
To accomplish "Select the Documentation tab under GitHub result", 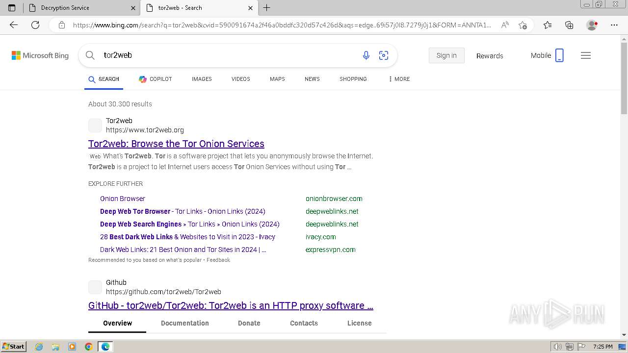I will (x=185, y=323).
